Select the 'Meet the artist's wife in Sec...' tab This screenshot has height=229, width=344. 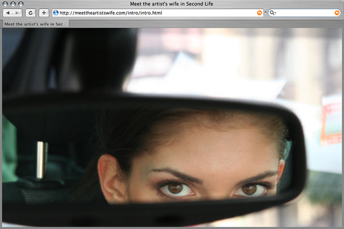click(x=35, y=24)
